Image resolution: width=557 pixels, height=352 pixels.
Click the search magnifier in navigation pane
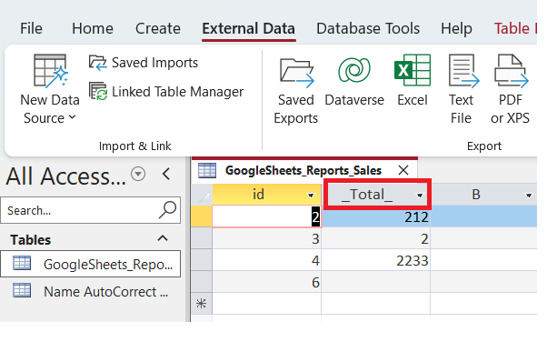pos(168,210)
